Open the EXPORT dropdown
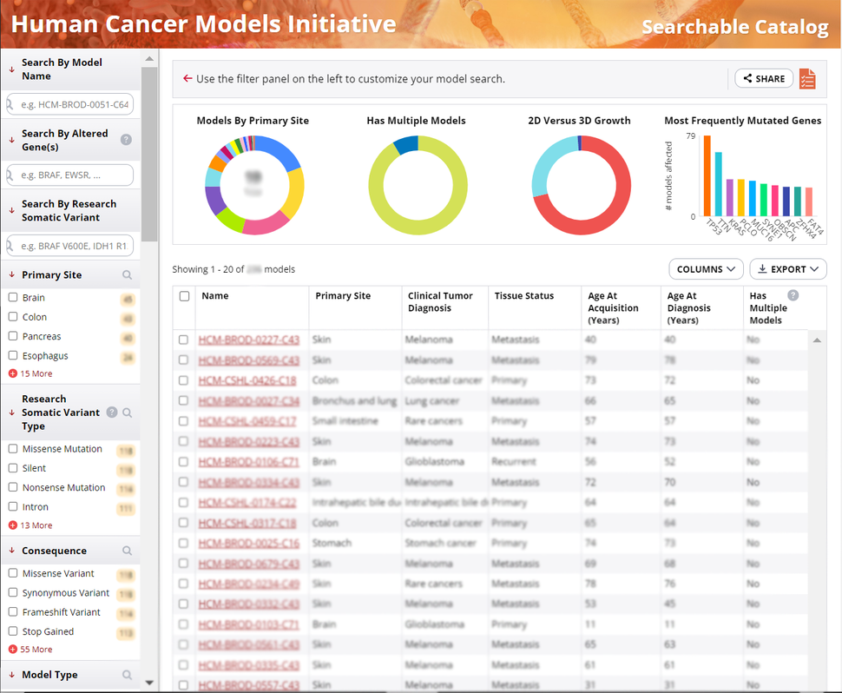The width and height of the screenshot is (842, 693). [x=787, y=269]
